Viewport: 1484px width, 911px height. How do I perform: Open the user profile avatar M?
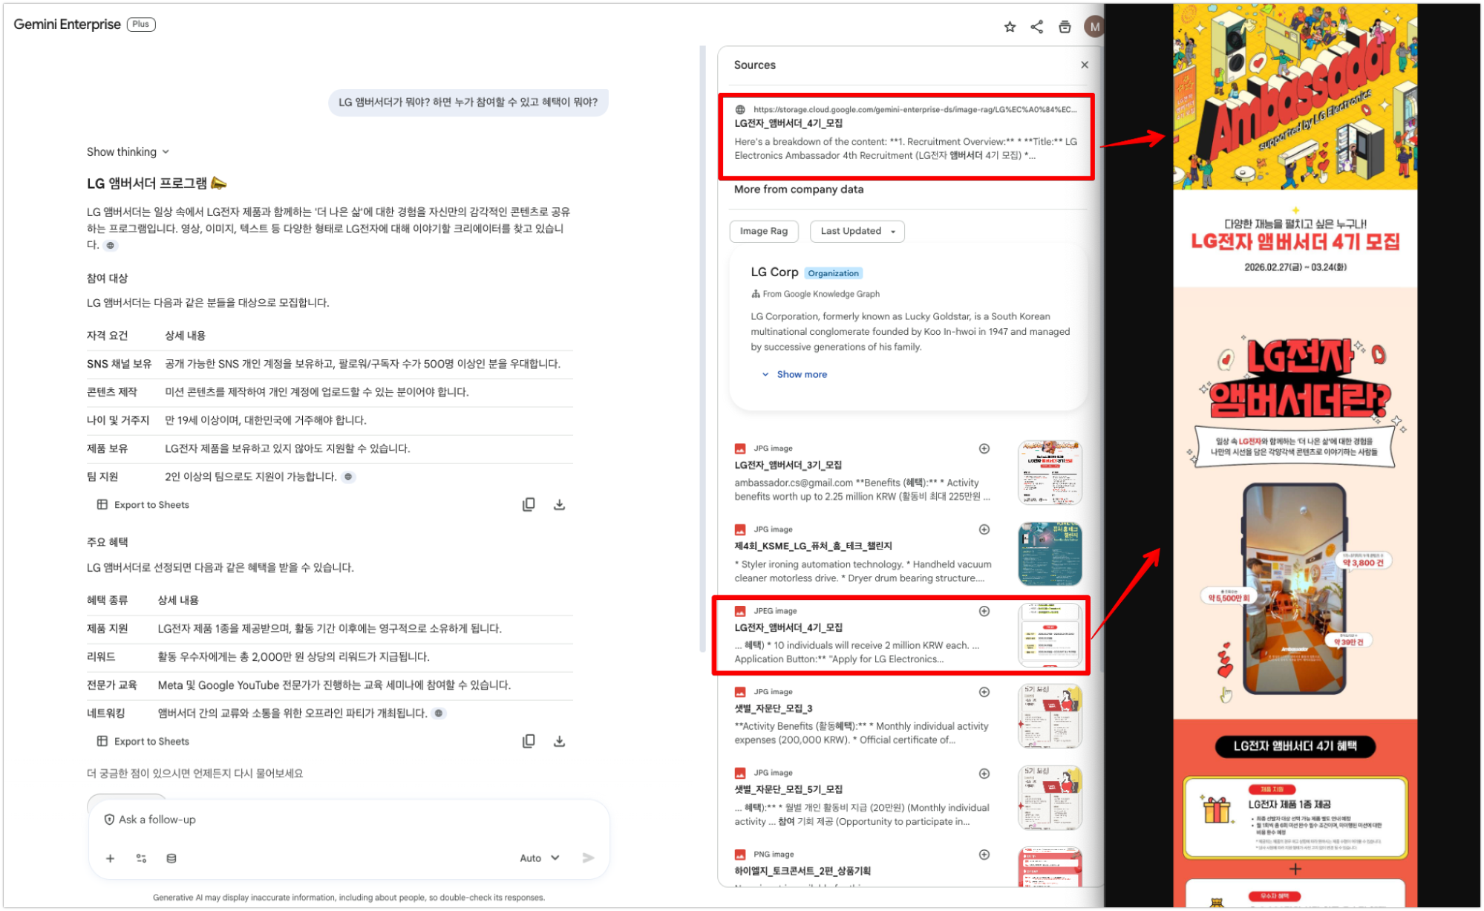[1093, 27]
